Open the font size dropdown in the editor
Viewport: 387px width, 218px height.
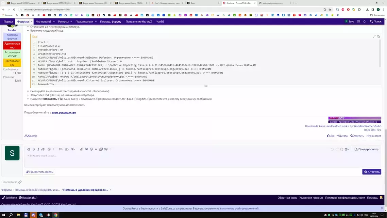[43, 149]
